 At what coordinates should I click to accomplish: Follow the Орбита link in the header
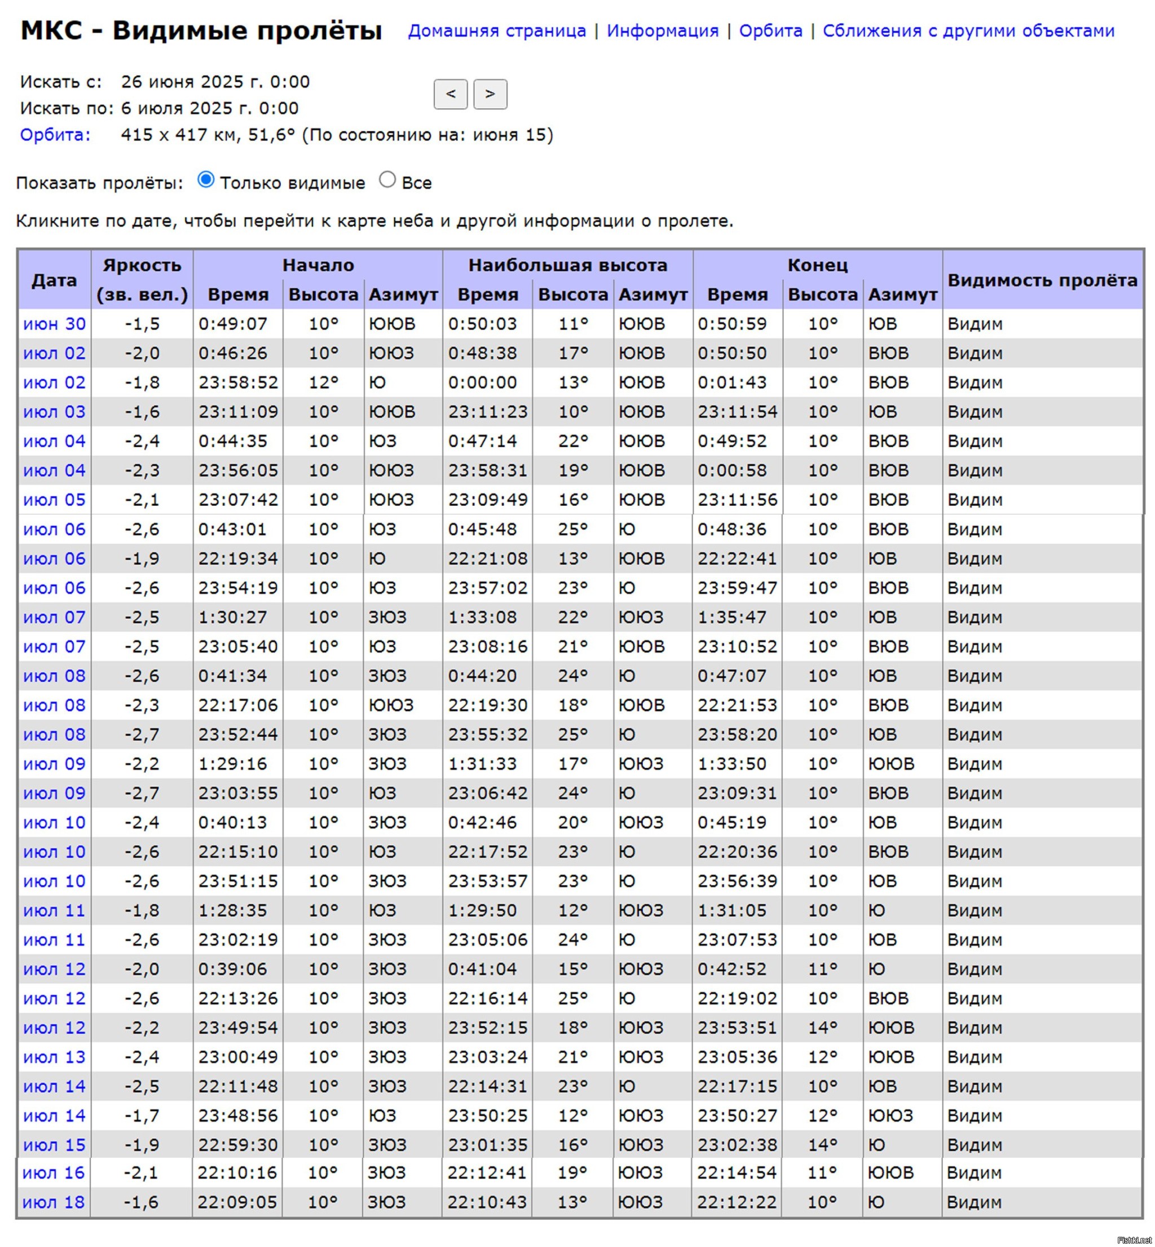click(x=770, y=30)
